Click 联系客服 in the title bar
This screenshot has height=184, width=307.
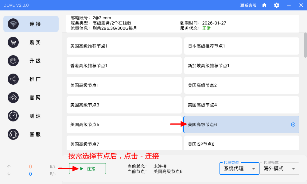[x=248, y=5]
